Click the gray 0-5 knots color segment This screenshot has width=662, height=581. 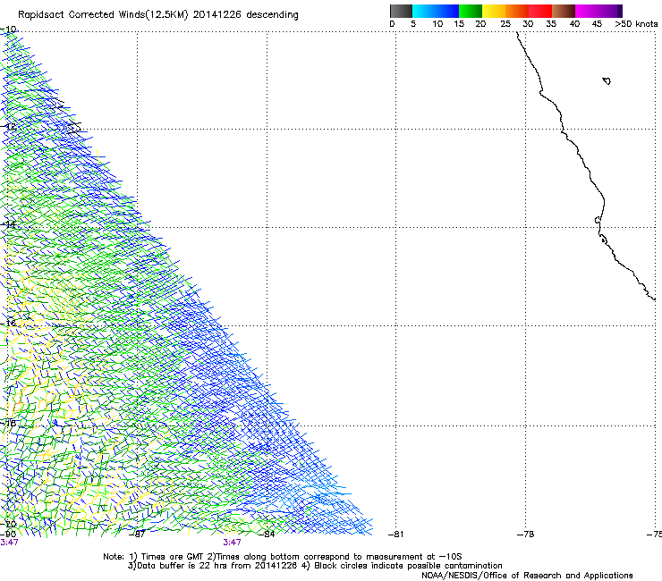[401, 11]
